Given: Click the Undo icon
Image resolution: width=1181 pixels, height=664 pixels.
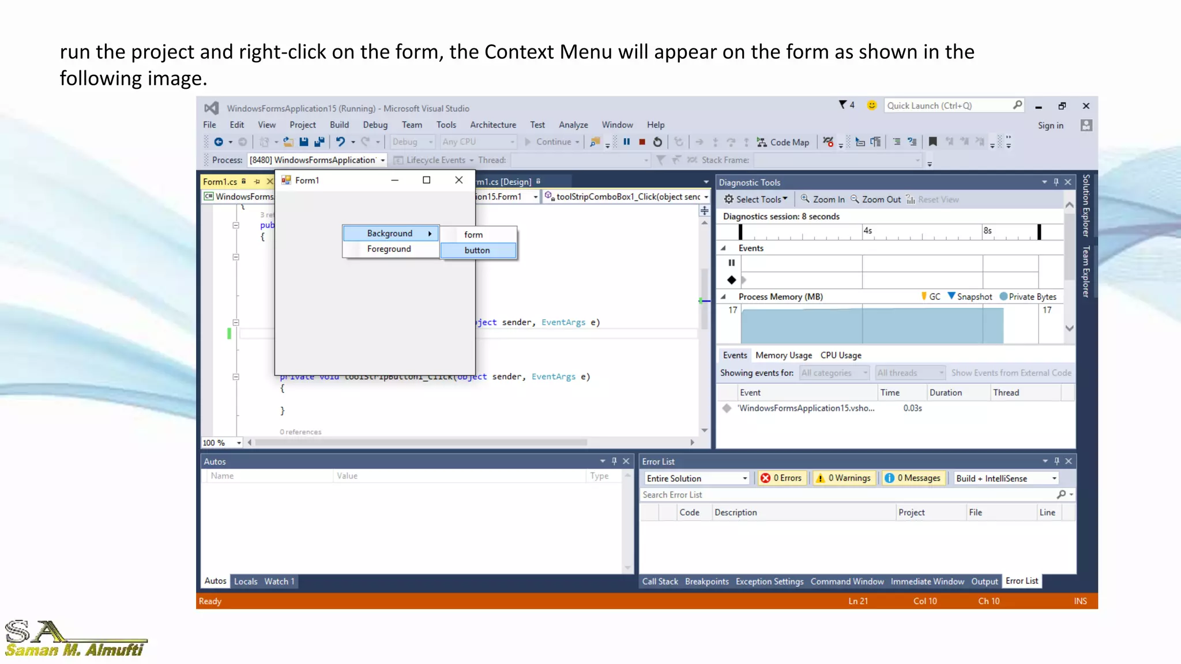Looking at the screenshot, I should click(x=341, y=142).
